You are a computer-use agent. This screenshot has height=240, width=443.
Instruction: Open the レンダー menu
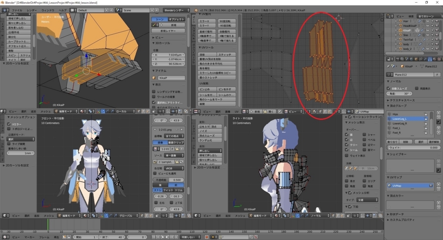32,10
